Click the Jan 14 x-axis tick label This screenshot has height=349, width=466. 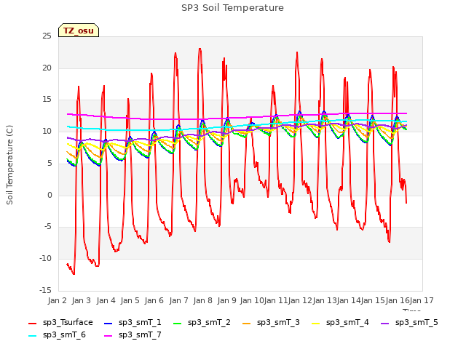pyautogui.click(x=349, y=300)
